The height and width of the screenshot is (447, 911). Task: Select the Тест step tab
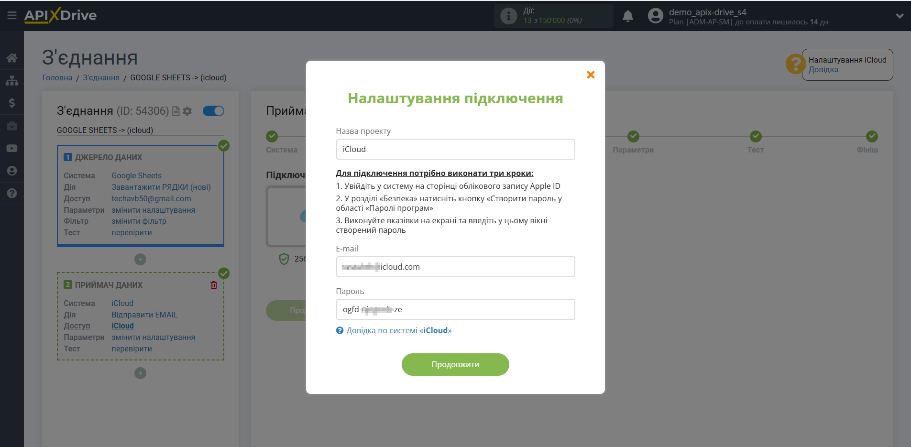(756, 150)
